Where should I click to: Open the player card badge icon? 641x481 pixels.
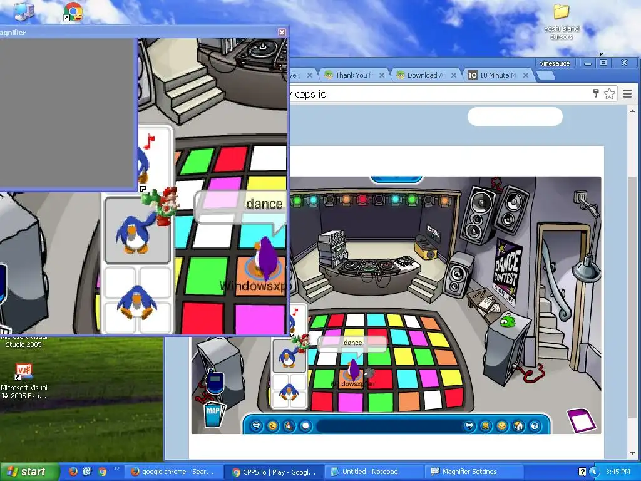point(485,426)
